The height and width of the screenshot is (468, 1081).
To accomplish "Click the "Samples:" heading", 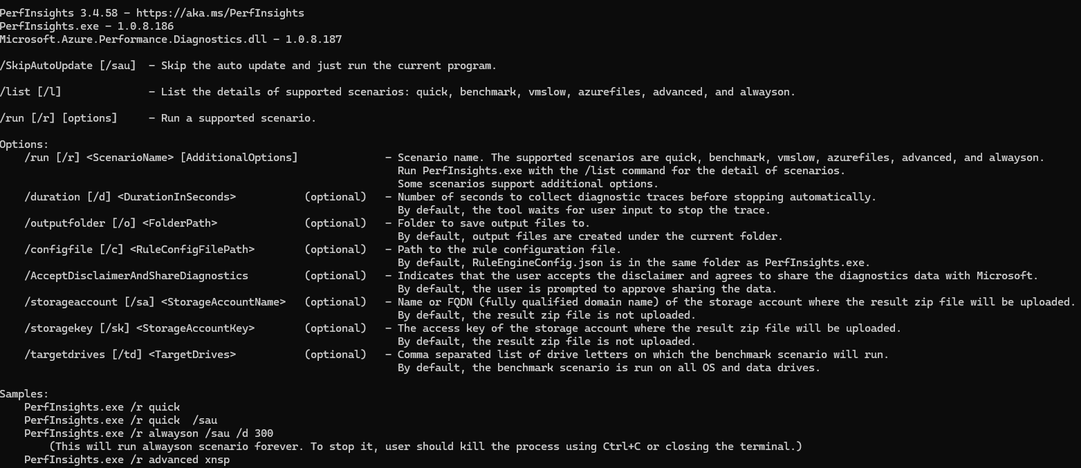I will click(x=25, y=394).
